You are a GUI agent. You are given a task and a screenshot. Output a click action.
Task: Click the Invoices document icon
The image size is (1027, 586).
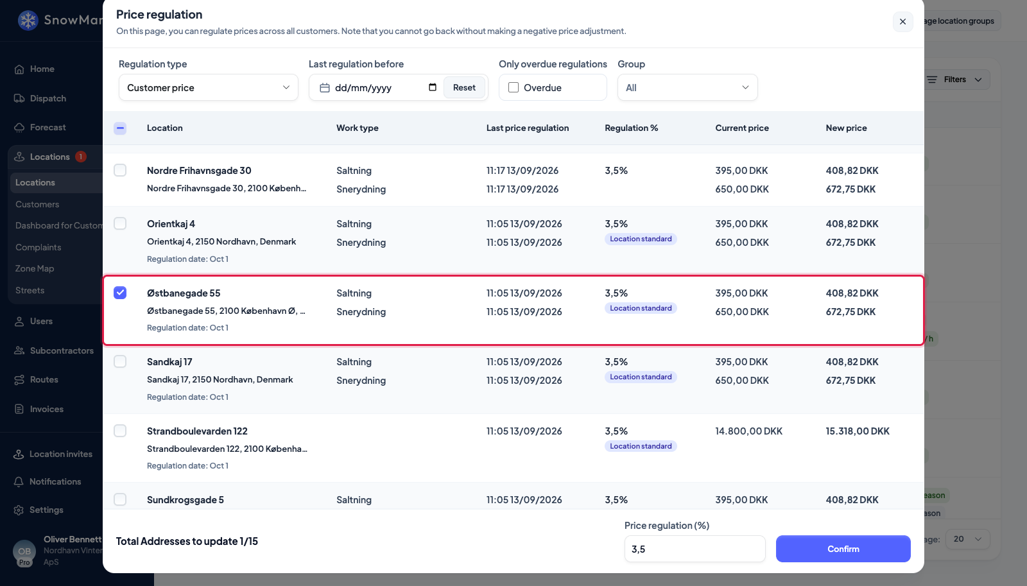pyautogui.click(x=19, y=409)
